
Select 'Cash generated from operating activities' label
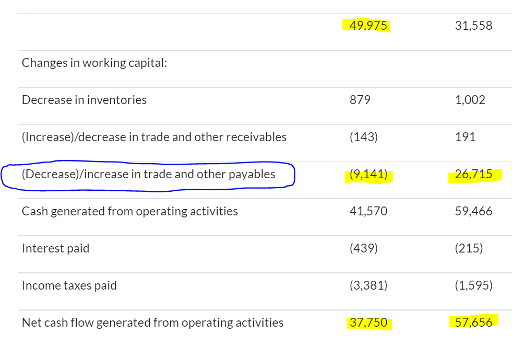point(130,211)
